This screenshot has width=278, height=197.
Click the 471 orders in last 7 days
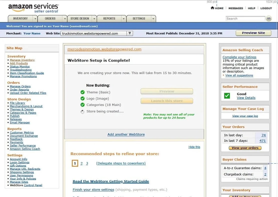tap(262, 141)
